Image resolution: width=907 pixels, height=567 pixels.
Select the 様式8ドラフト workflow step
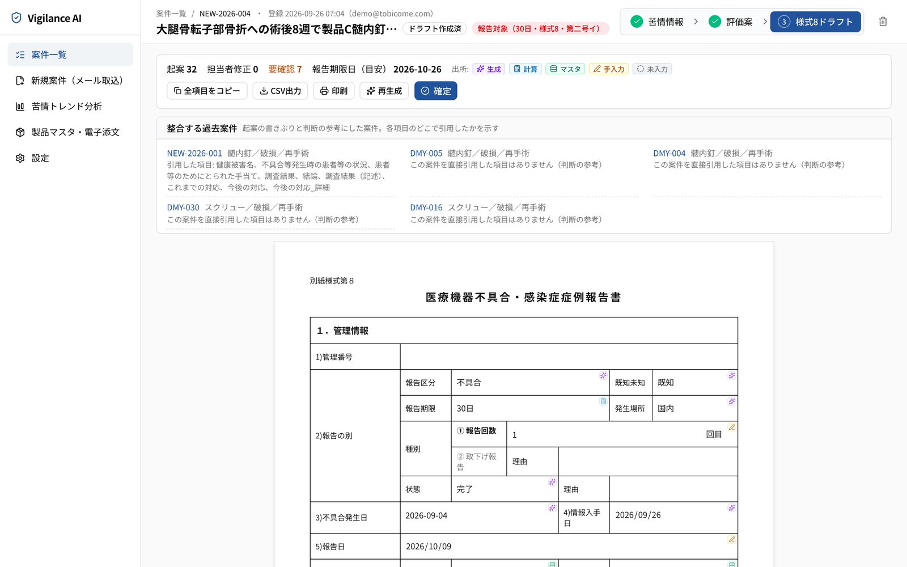pos(815,22)
